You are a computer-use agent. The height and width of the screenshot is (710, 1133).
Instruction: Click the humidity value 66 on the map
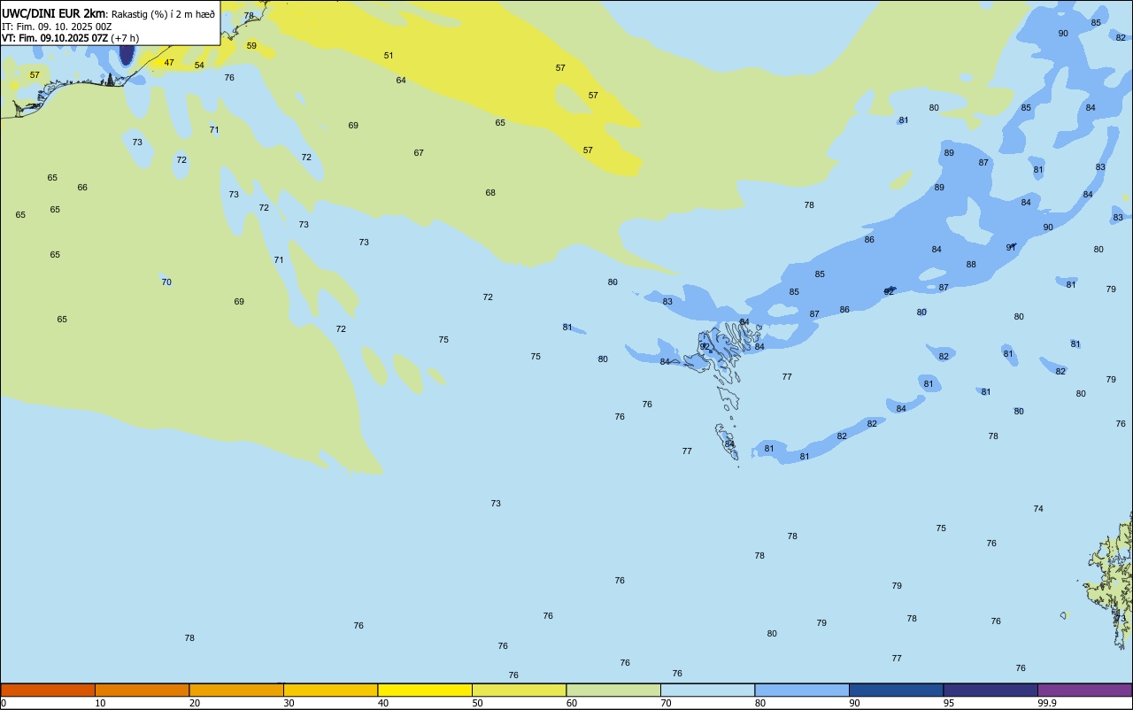click(82, 188)
